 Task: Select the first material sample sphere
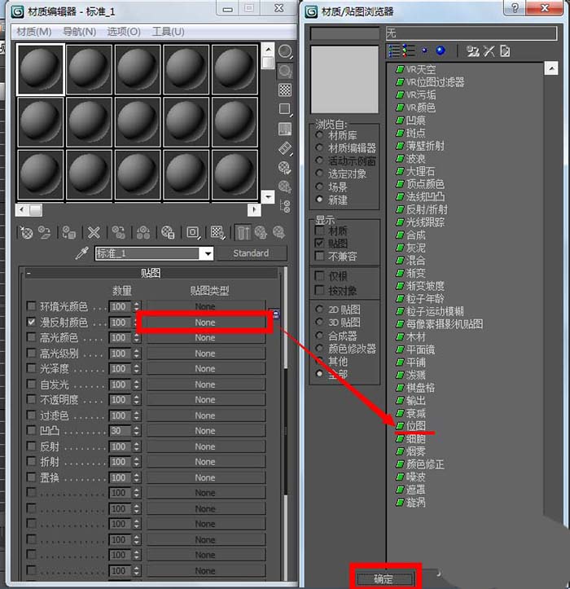pos(40,69)
